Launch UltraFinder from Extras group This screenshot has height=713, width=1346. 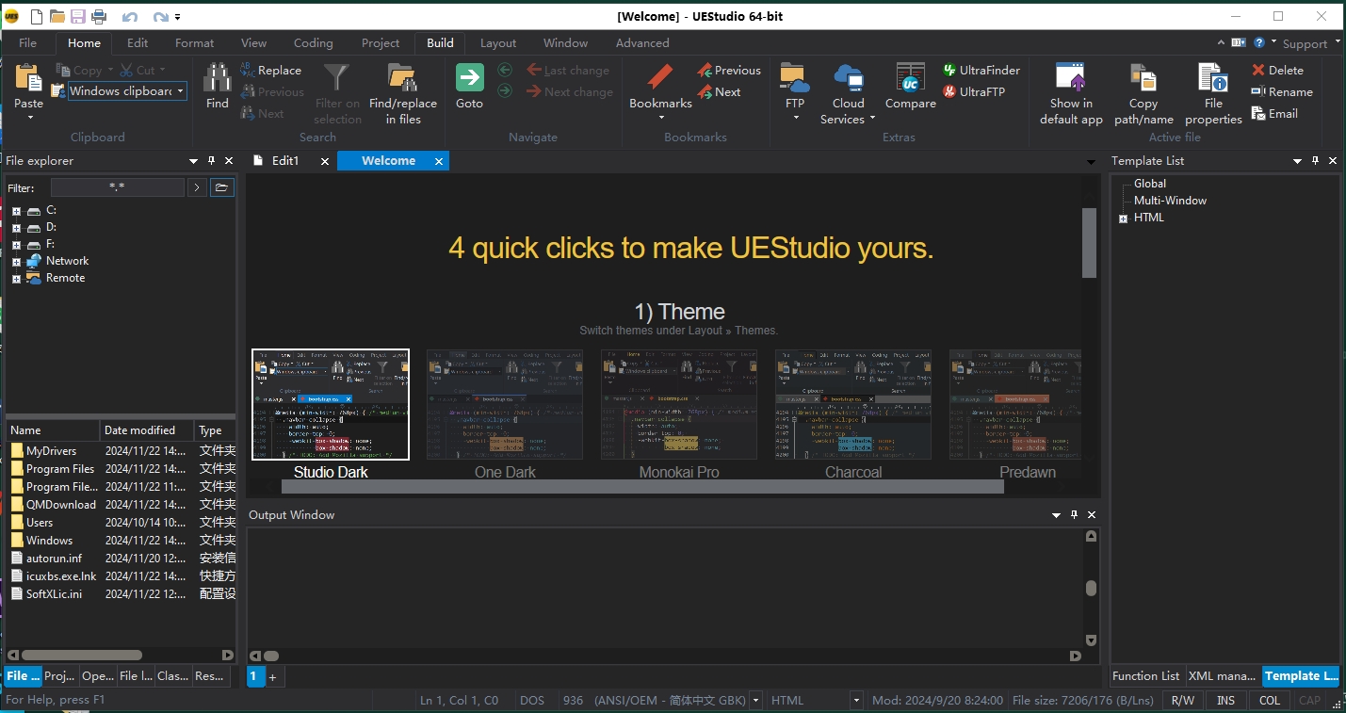click(981, 70)
